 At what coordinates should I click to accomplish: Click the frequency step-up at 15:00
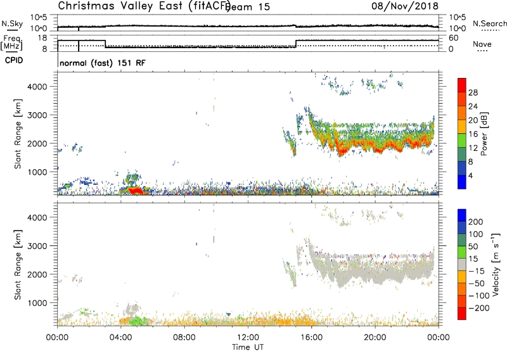click(x=296, y=44)
